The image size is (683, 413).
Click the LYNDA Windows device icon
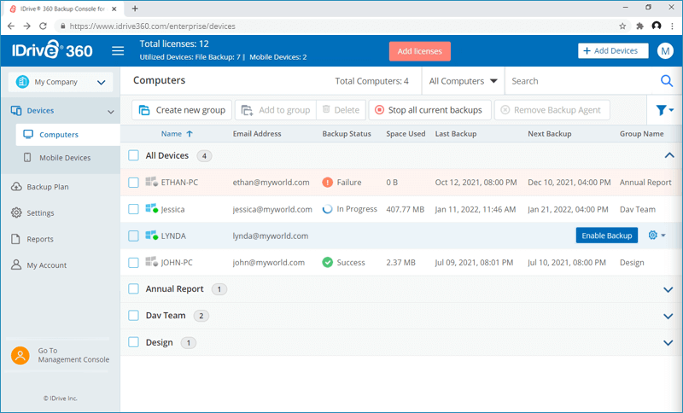click(x=151, y=236)
